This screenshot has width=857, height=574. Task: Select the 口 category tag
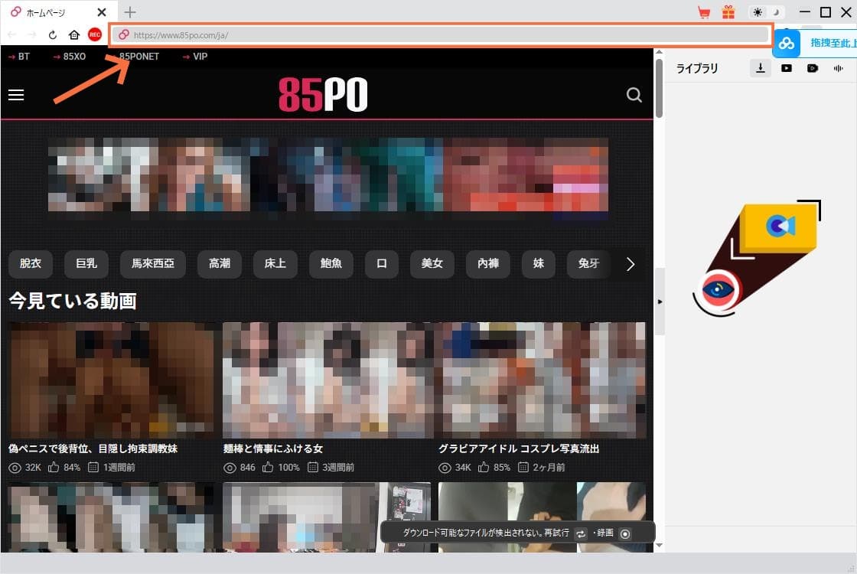point(382,263)
